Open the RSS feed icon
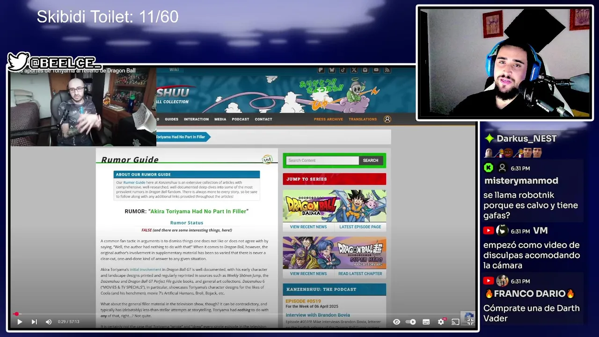The height and width of the screenshot is (337, 599). coord(387,70)
